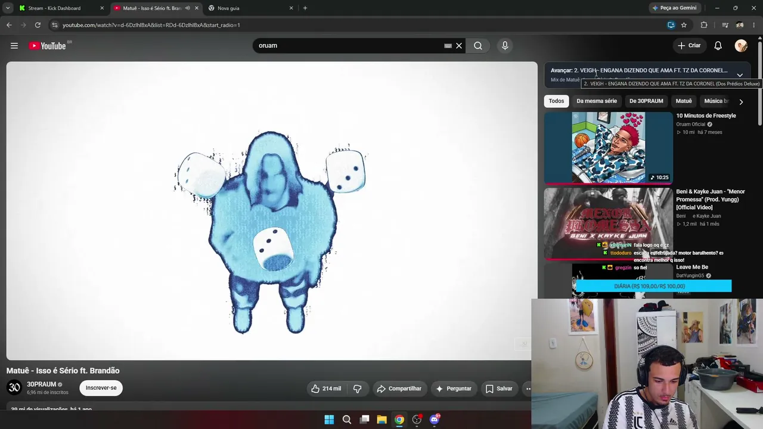The height and width of the screenshot is (429, 763).
Task: Click the magnifying glass search button
Action: click(478, 46)
